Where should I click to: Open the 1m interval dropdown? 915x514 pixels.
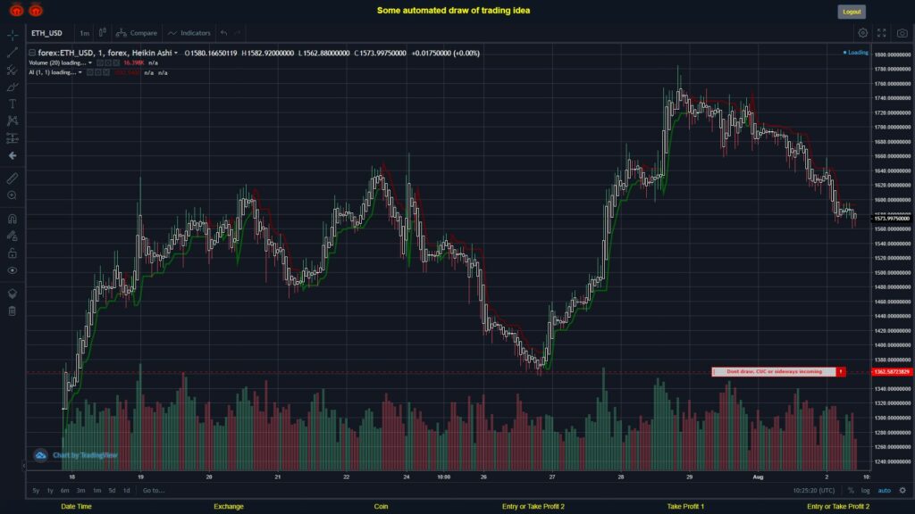pyautogui.click(x=85, y=33)
